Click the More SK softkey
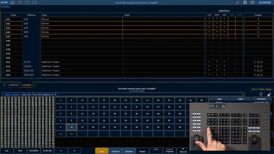 [x=183, y=151]
